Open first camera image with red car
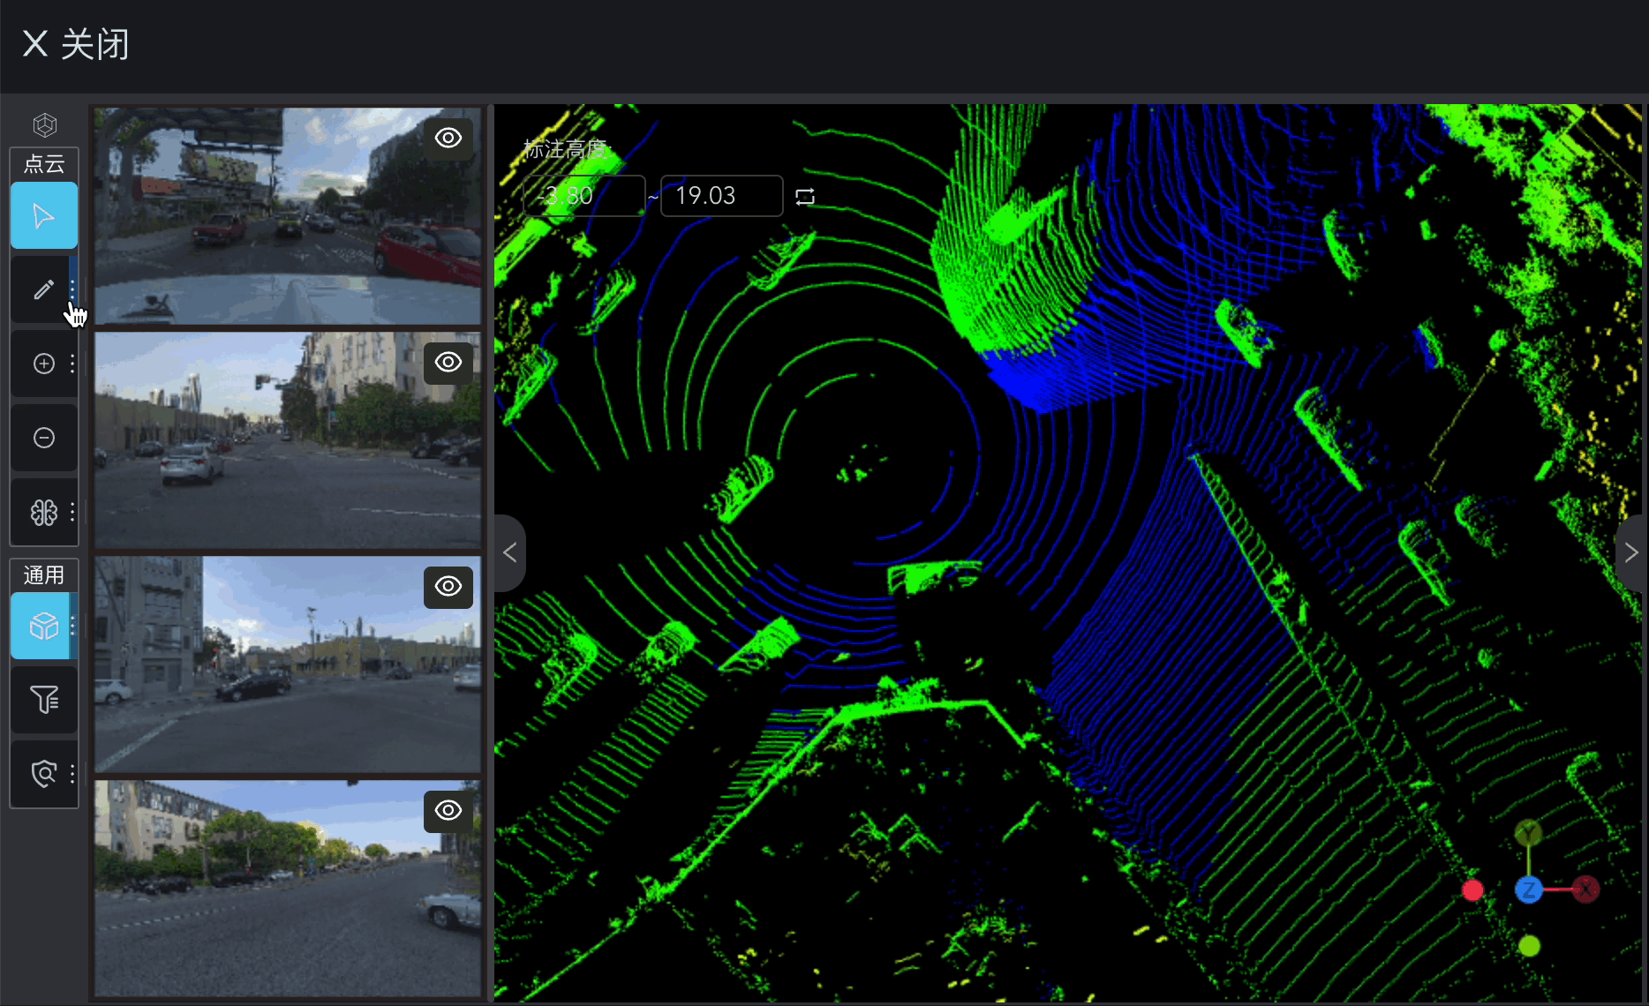Screen dimensions: 1649x1006 (x=288, y=216)
